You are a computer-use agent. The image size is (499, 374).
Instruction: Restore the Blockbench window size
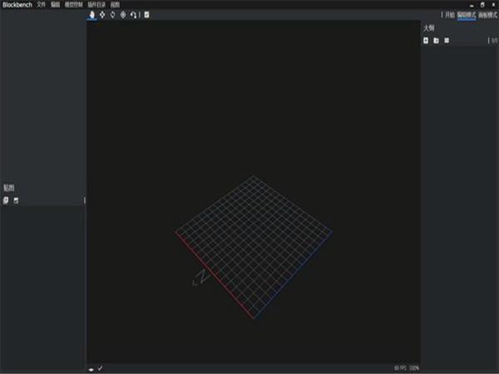coord(482,5)
